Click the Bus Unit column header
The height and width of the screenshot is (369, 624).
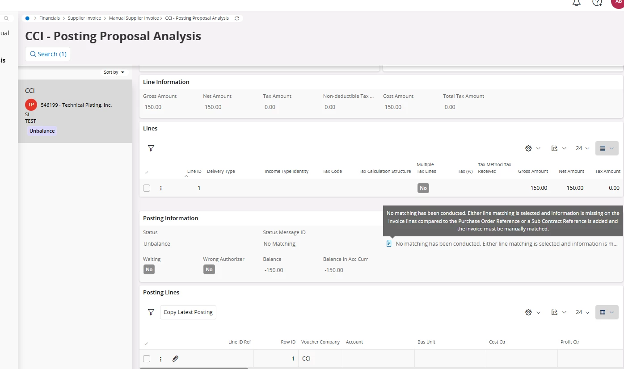tap(426, 342)
